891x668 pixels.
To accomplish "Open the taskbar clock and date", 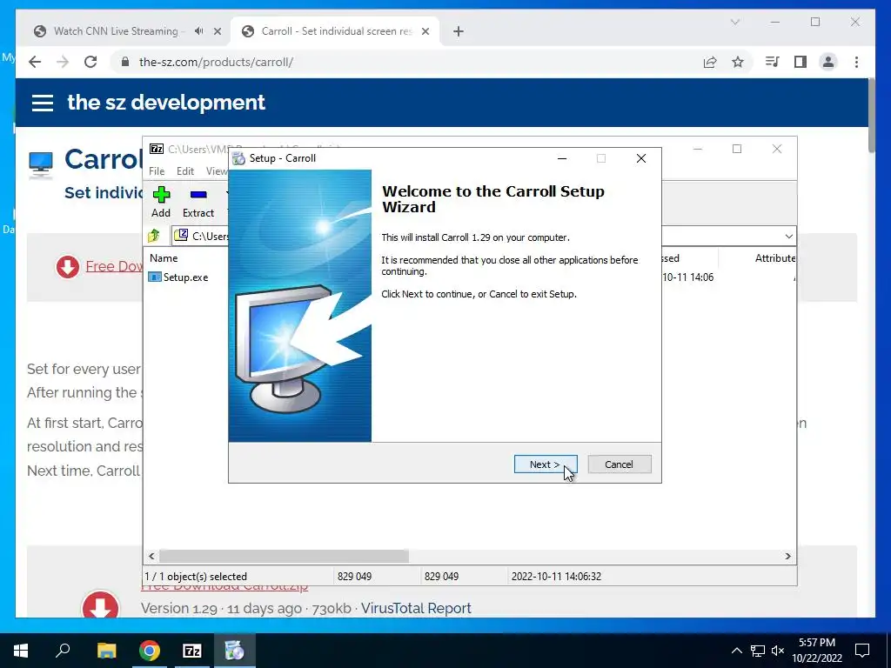I will (x=817, y=651).
